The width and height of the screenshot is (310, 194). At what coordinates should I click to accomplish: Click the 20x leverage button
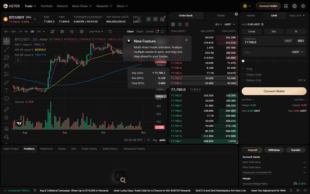coord(274,31)
